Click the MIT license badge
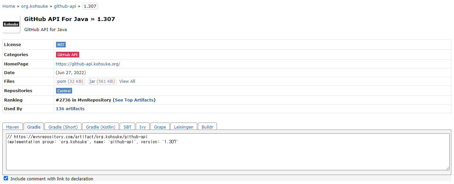 (x=61, y=44)
